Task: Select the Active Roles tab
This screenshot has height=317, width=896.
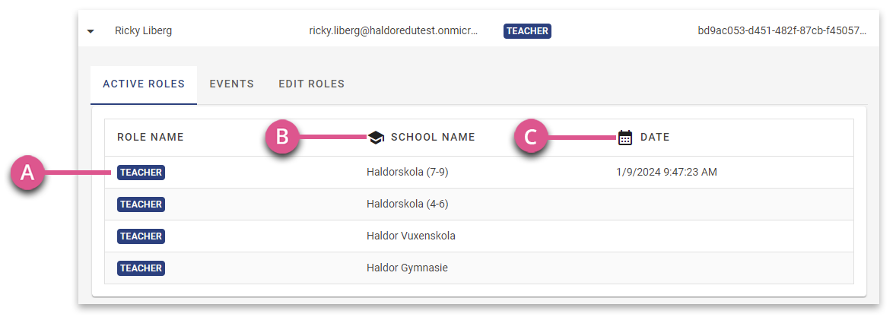Action: coord(144,84)
